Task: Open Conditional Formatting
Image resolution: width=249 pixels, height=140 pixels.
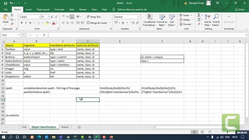Action: coord(149,20)
